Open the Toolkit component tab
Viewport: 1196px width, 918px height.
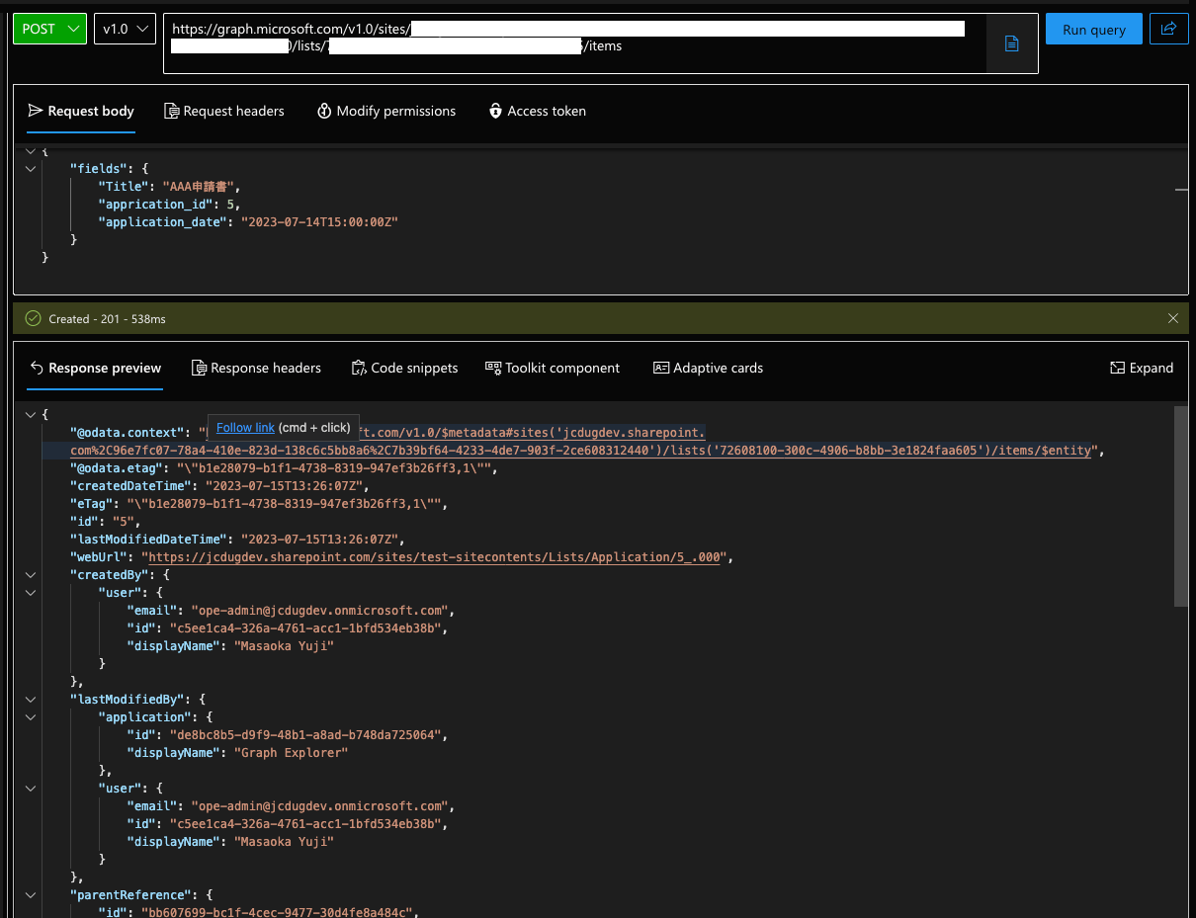tap(553, 368)
